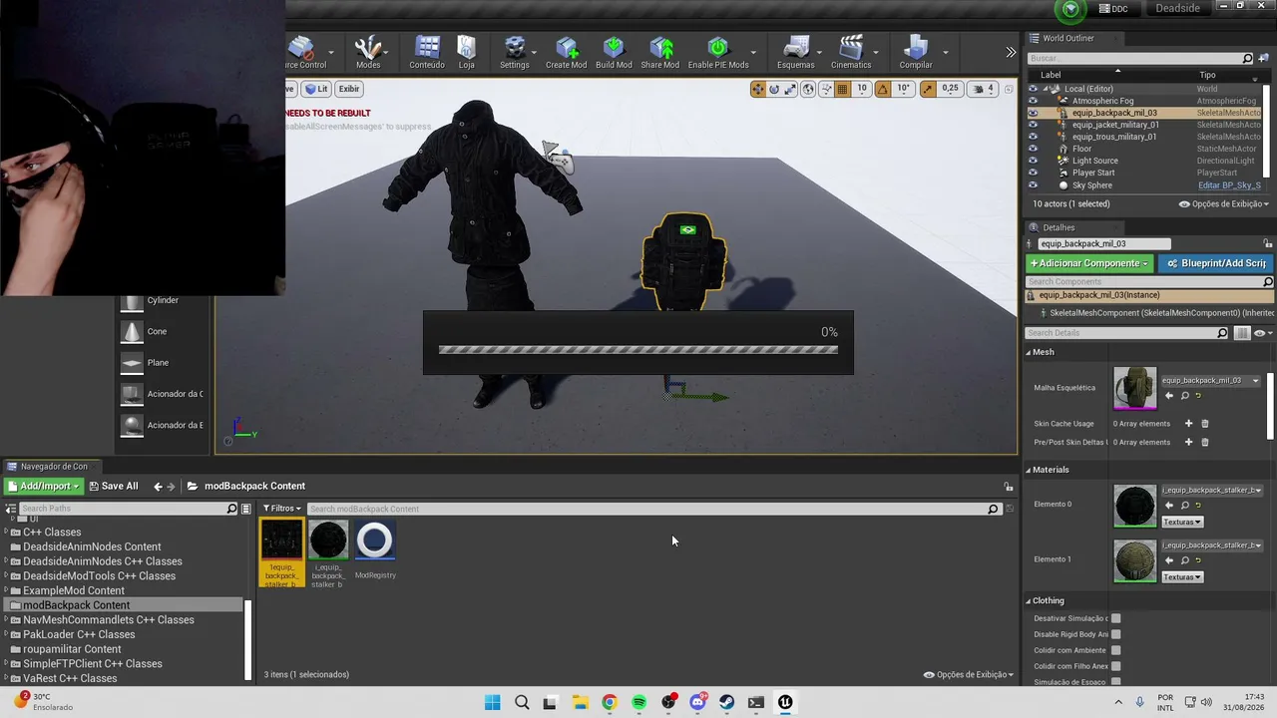Click the surface snapping icon in viewport
This screenshot has height=718, width=1277.
pyautogui.click(x=825, y=89)
